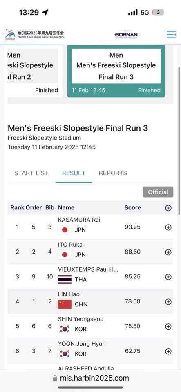
Task: Tap the Thailand flag icon for VIEUXTEMPS
Action: (x=65, y=279)
